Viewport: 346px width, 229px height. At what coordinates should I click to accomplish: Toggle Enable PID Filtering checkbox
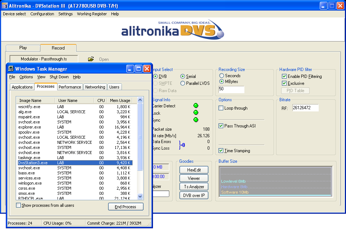point(284,76)
